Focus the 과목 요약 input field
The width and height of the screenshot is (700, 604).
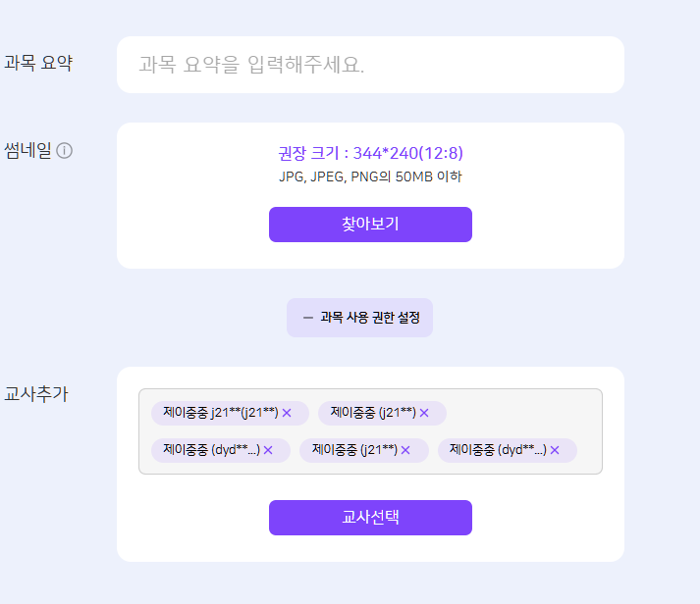pyautogui.click(x=370, y=66)
